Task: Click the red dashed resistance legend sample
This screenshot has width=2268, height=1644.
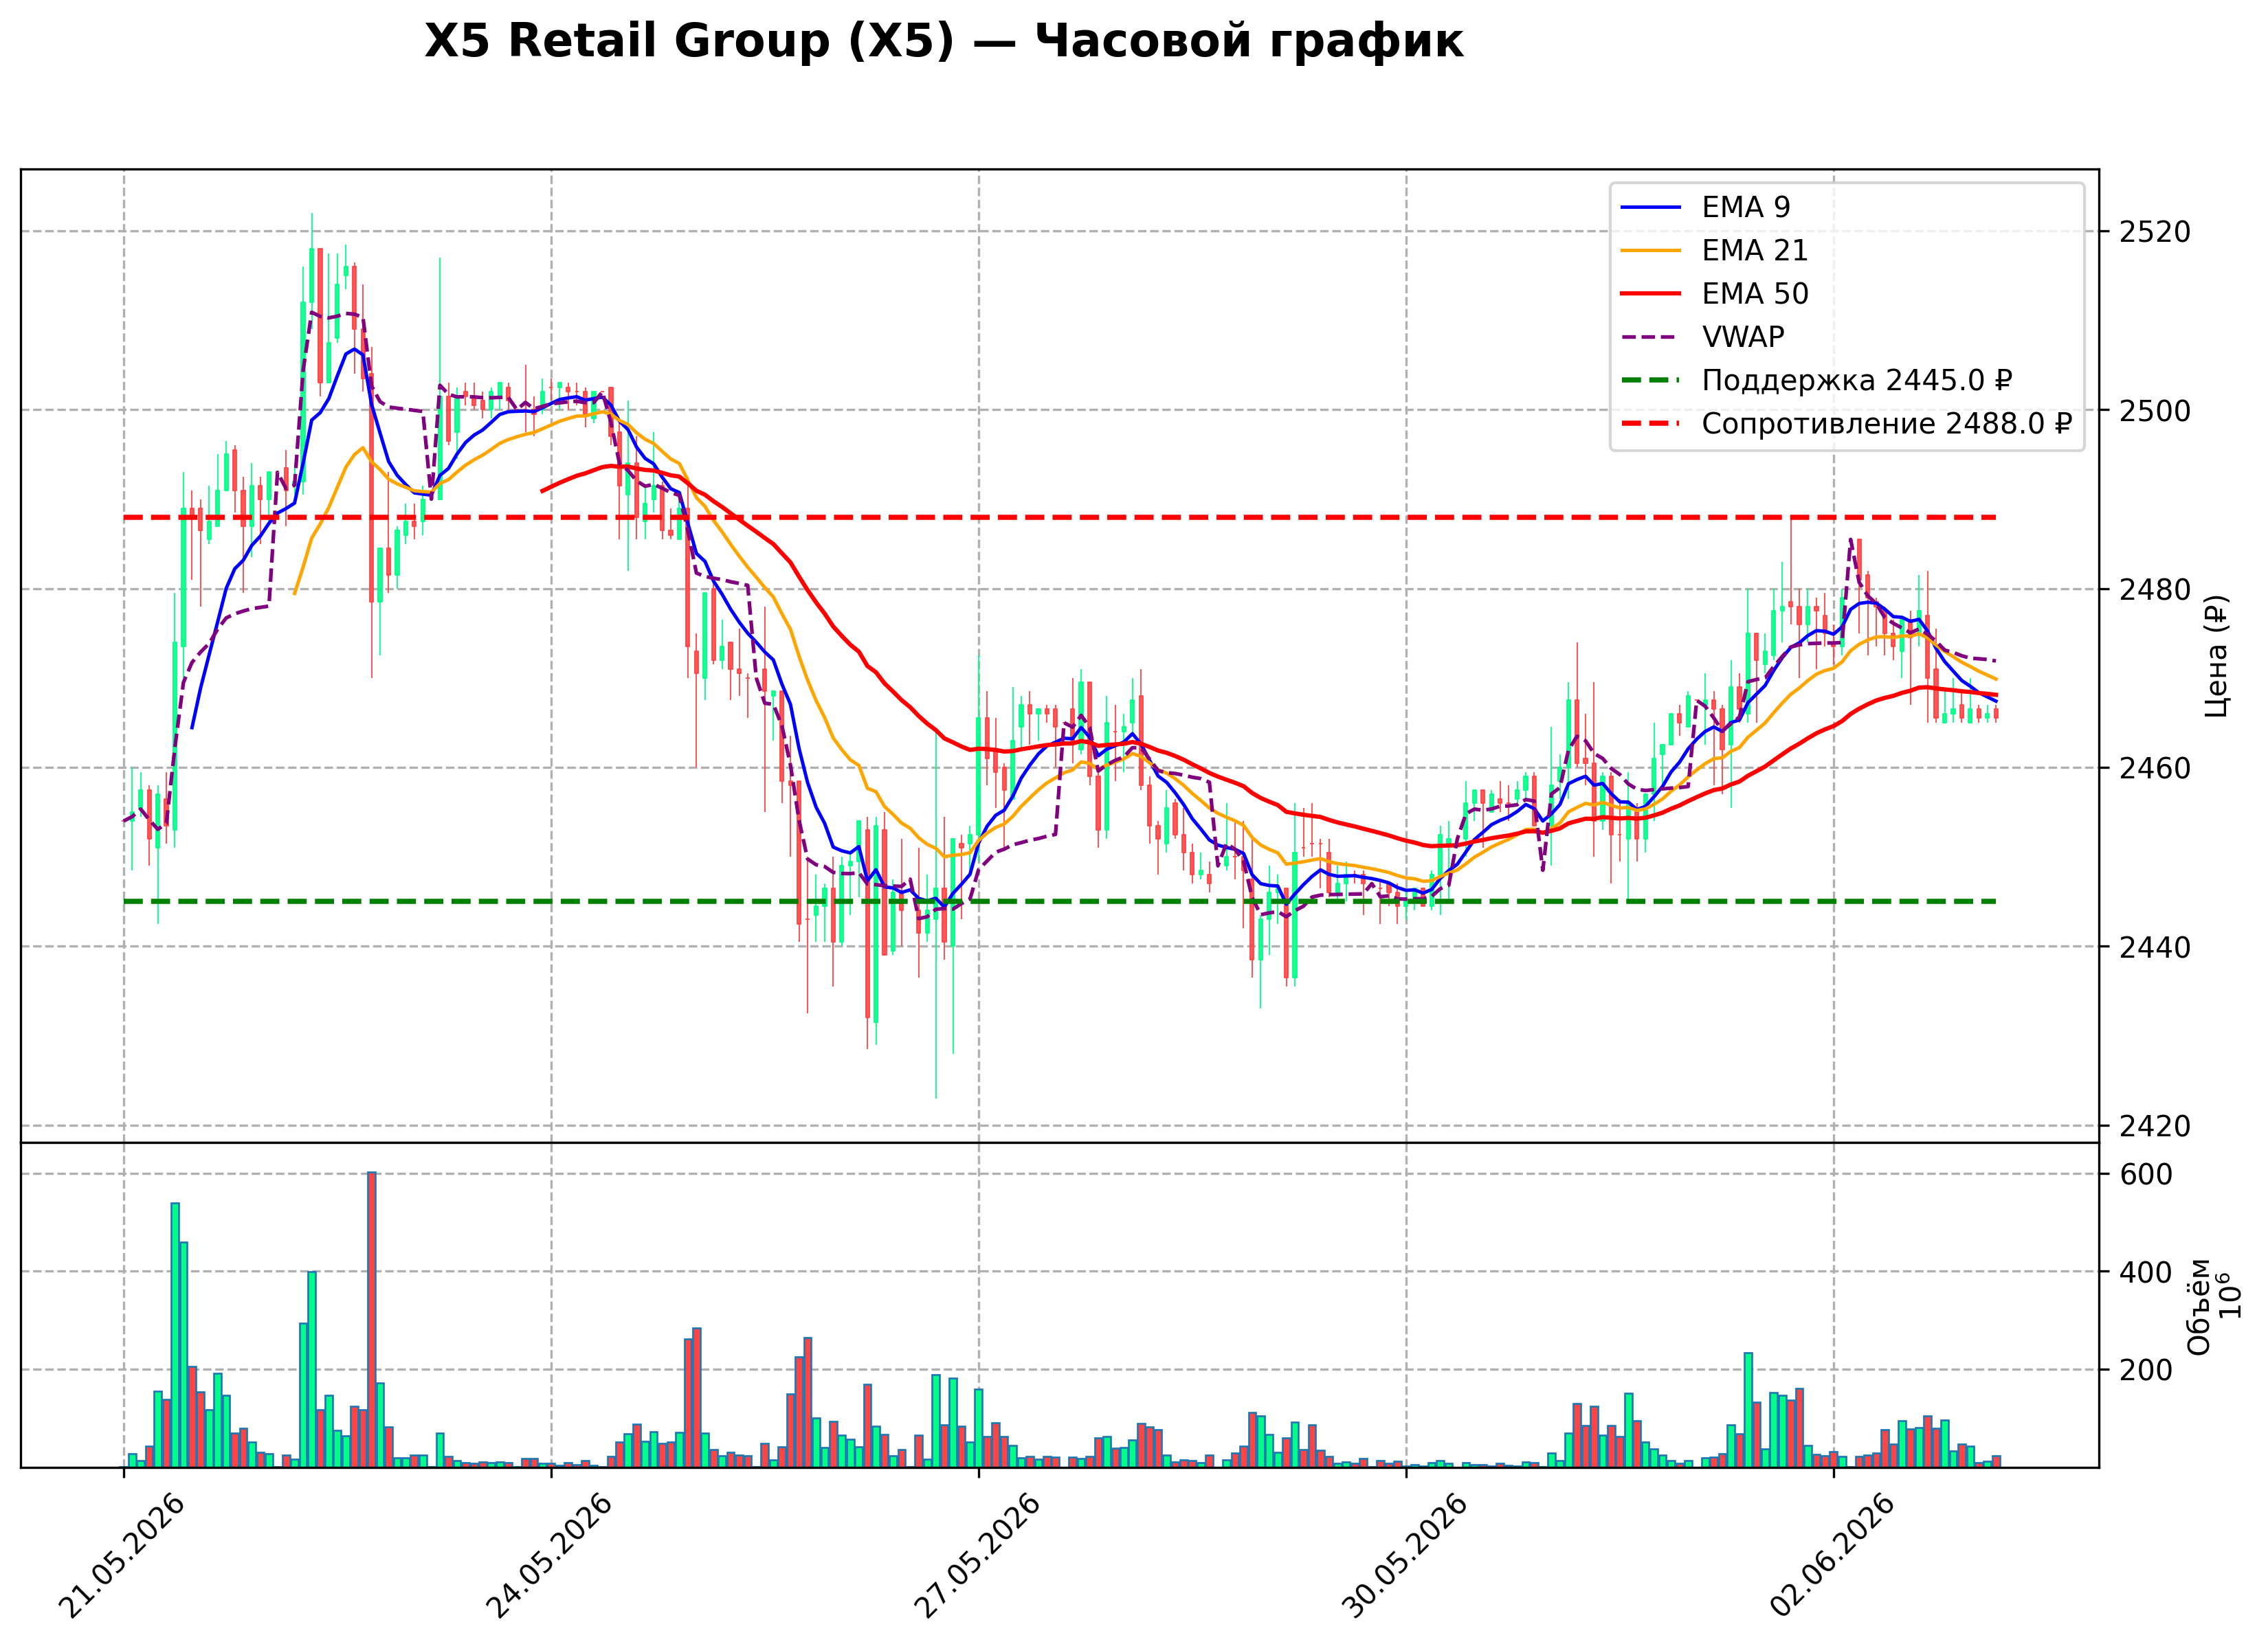Action: [1650, 424]
